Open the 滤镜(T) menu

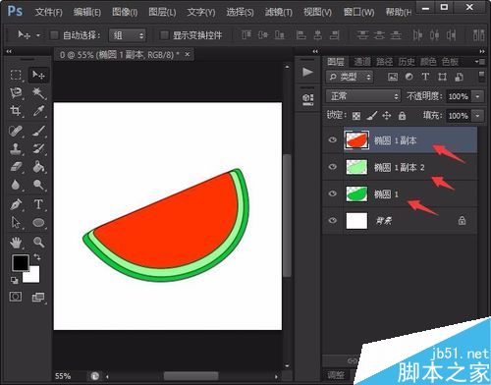(279, 13)
